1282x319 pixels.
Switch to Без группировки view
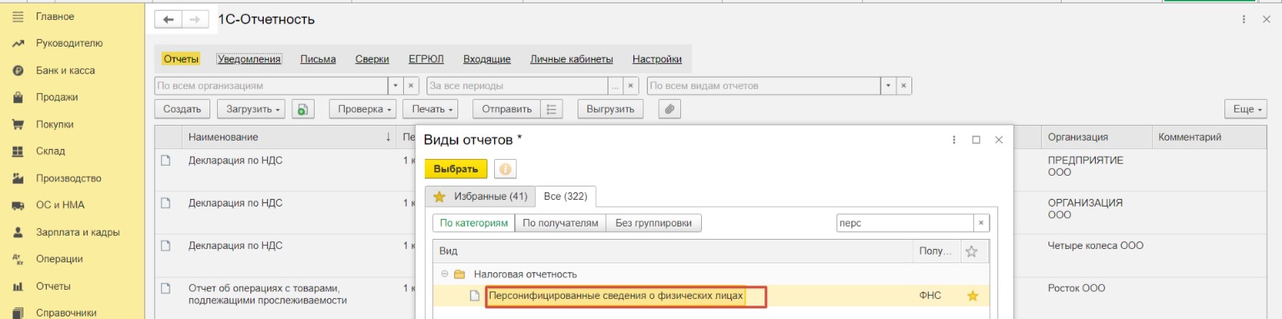654,223
